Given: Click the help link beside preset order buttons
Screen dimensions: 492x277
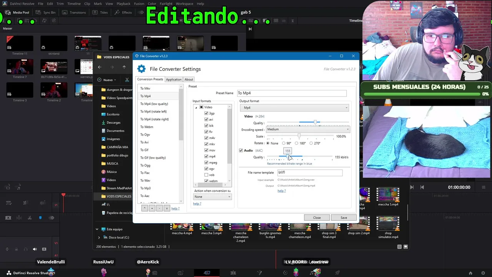Looking at the screenshot, I should [175, 209].
